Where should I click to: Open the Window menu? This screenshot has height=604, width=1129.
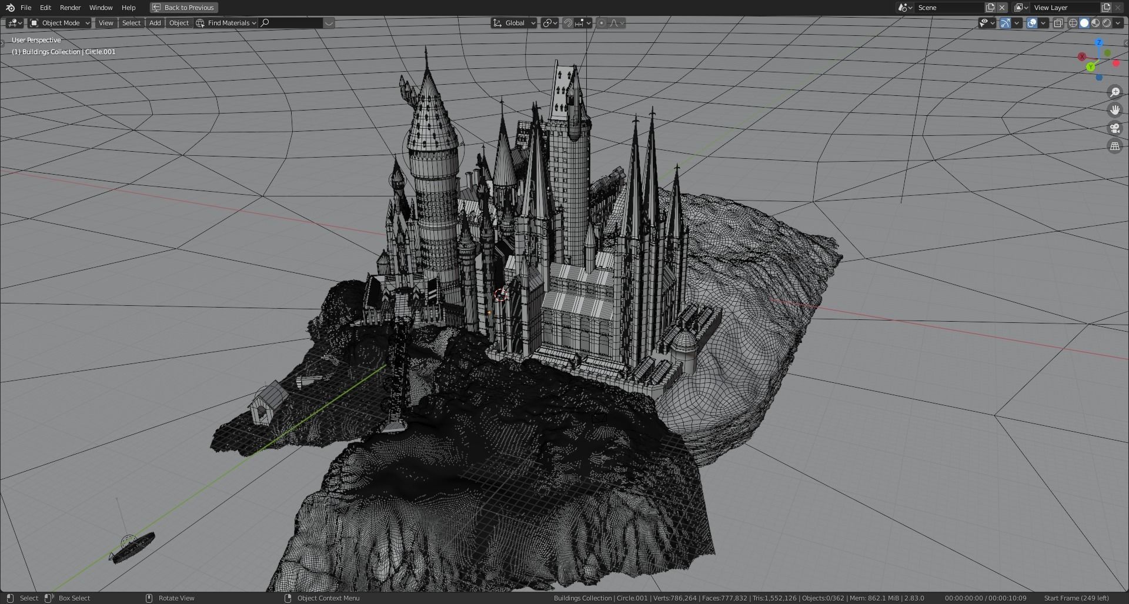101,8
